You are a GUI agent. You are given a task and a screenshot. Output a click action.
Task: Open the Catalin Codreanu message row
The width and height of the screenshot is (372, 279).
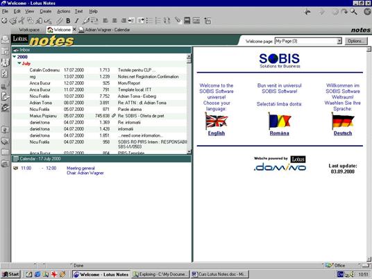[100, 70]
